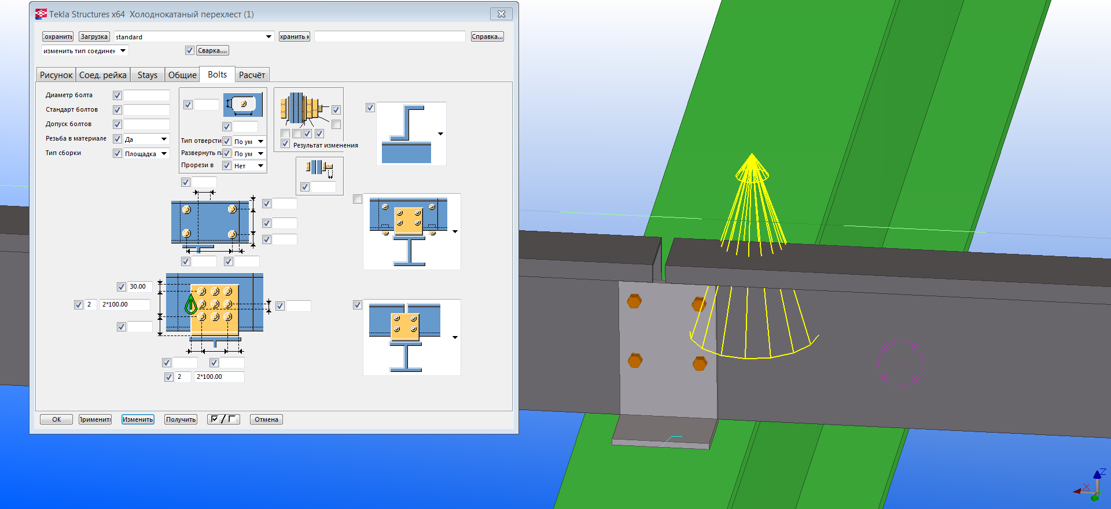
Task: Expand the I-beam eight-bolt picture dropdown arrow
Action: pyautogui.click(x=455, y=232)
